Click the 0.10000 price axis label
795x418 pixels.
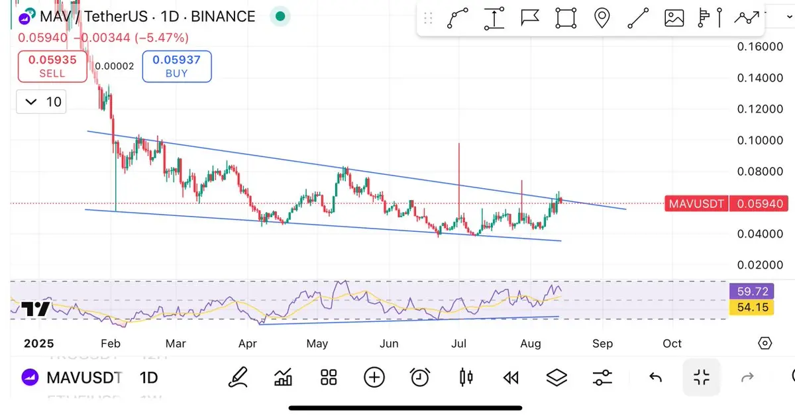tap(759, 140)
